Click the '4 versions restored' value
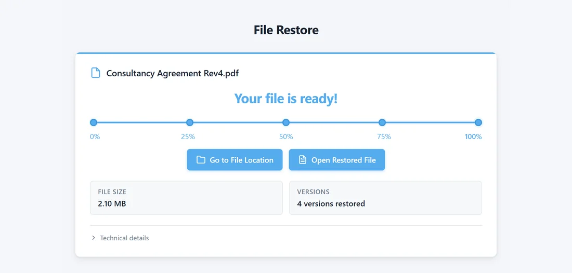Image resolution: width=572 pixels, height=273 pixels. tap(331, 203)
